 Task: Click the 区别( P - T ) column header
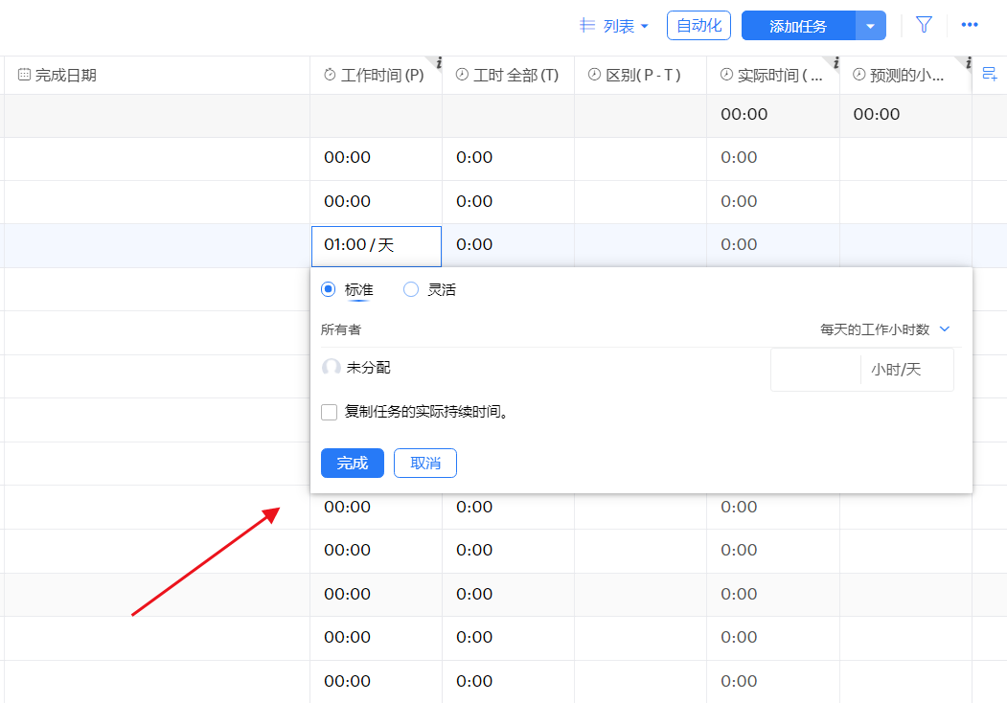(640, 75)
